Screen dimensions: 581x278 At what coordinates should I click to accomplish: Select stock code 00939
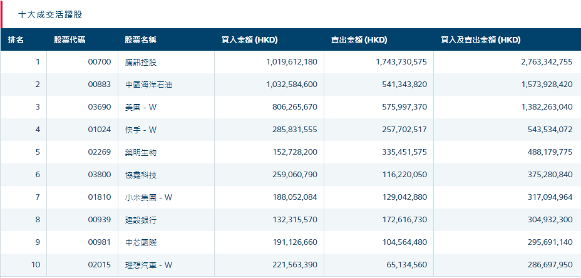coord(100,220)
